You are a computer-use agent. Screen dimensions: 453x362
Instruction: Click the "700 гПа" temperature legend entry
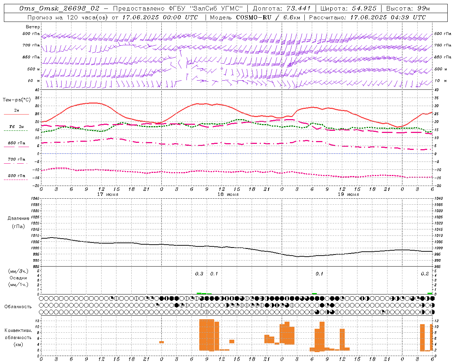coord(17,159)
